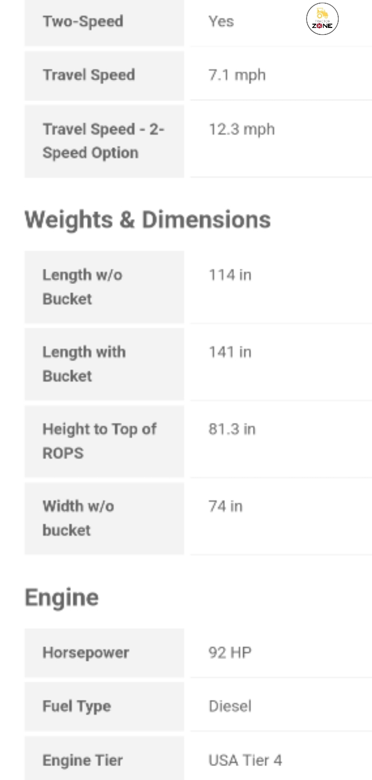Select Width w/o bucket label
This screenshot has height=780, width=372.
pos(78,518)
